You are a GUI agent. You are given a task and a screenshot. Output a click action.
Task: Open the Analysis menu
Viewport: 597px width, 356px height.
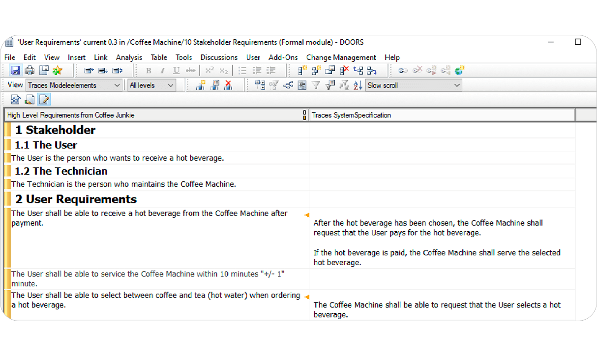tap(129, 57)
